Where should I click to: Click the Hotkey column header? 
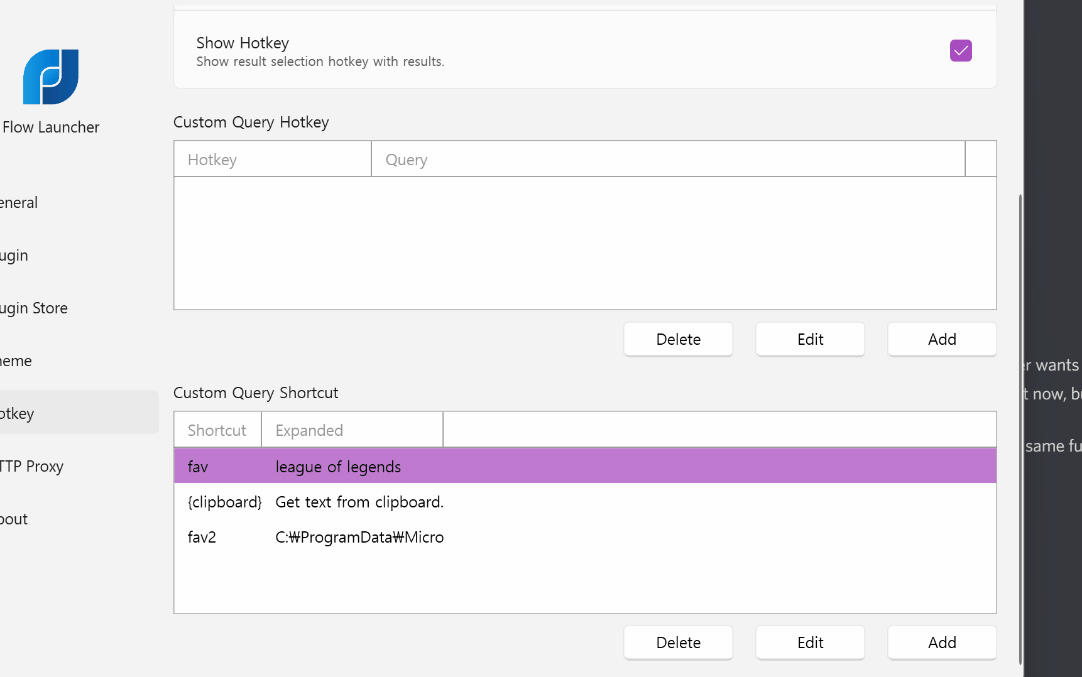[273, 160]
